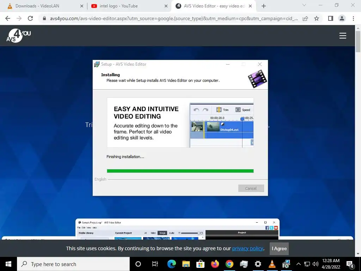Minimize the Setup - AVS Video Editor window
Viewport: 361px width, 271px height.
[228, 64]
